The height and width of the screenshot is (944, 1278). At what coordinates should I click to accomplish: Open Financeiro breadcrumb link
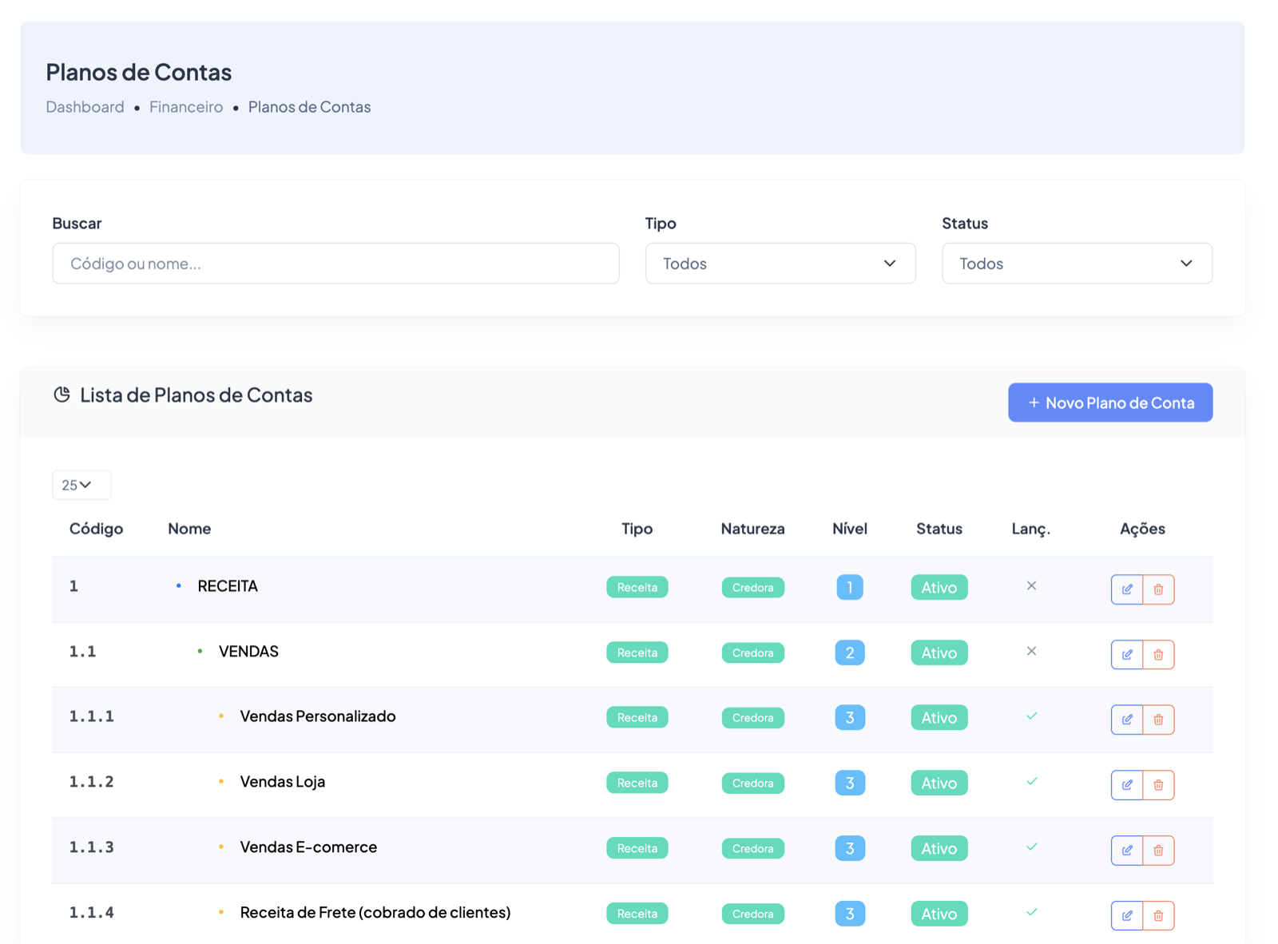186,107
